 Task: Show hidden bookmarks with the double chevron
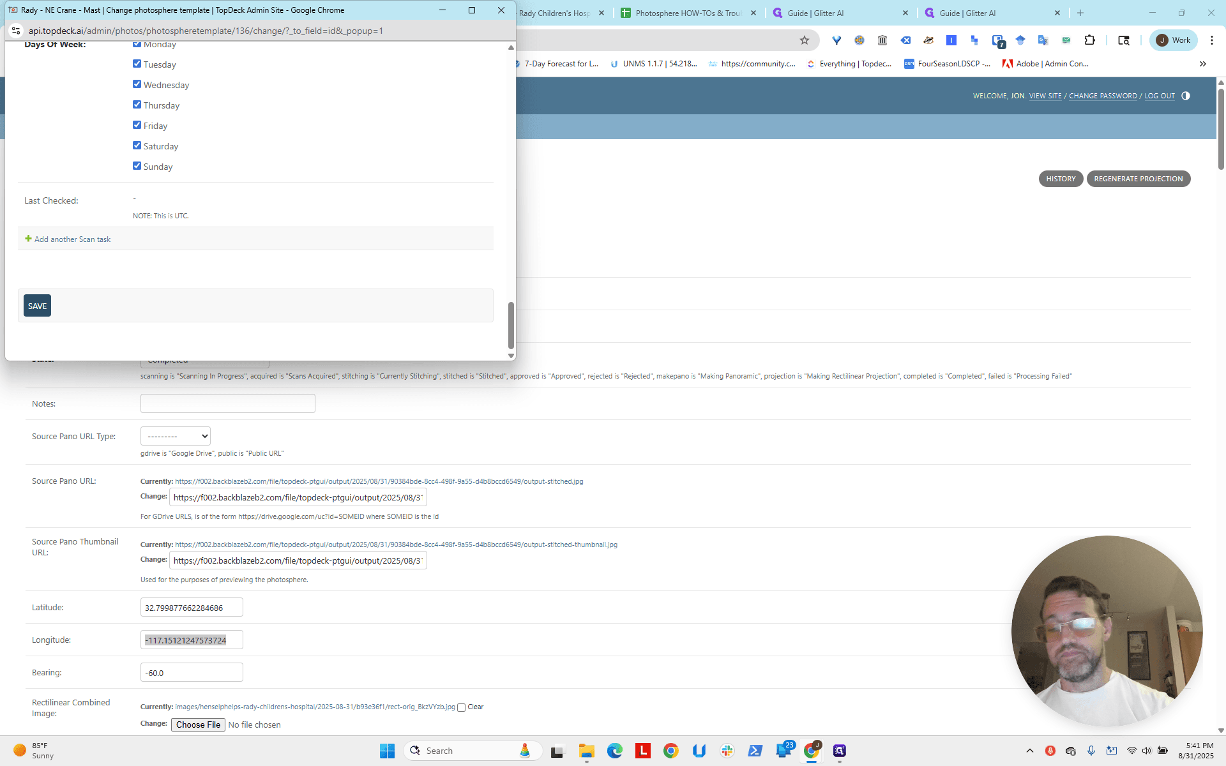coord(1202,64)
